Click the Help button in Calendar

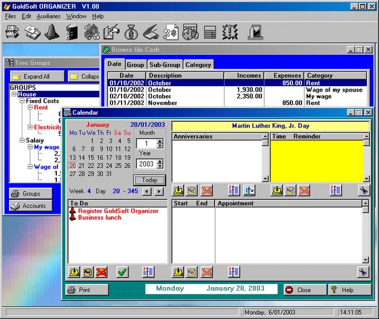click(x=350, y=290)
